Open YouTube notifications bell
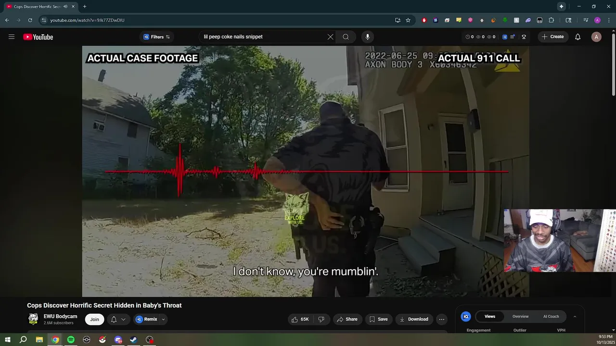616x346 pixels. click(x=578, y=37)
